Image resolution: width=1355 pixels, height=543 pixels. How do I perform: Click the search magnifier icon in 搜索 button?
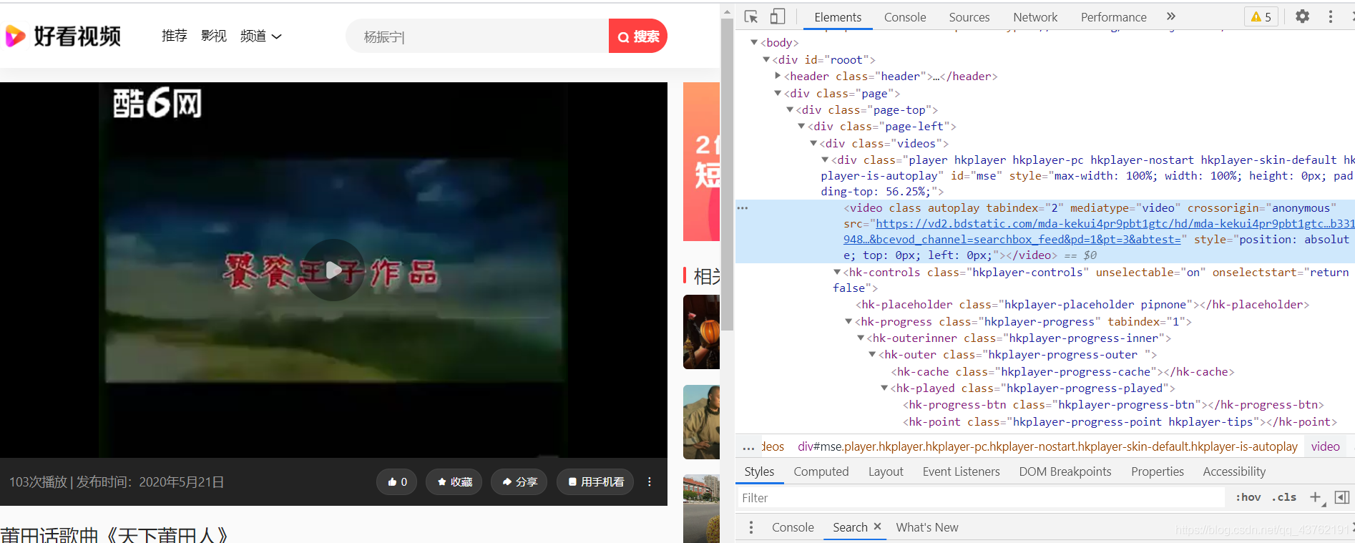[x=624, y=37]
